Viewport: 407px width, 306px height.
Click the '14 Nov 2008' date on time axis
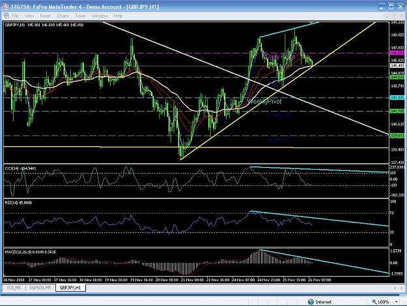pos(14,280)
